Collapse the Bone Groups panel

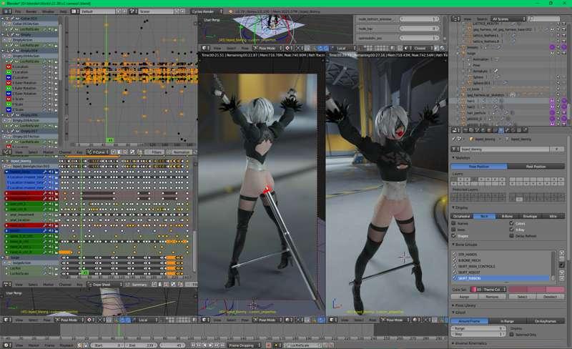click(x=454, y=244)
